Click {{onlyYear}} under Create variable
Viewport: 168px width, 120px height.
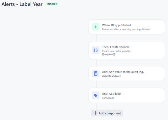pos(108,54)
